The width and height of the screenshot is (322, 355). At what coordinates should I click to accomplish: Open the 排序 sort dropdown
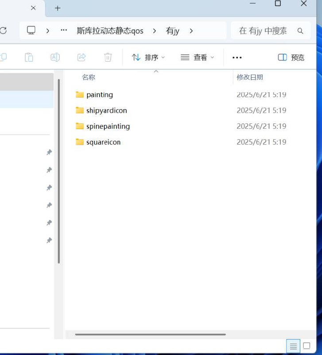148,57
